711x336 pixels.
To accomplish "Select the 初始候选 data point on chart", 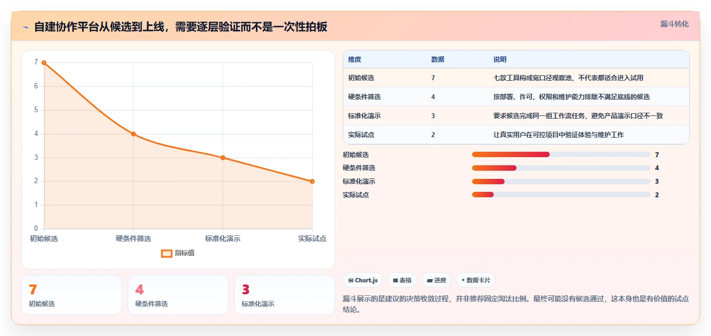I will (x=44, y=63).
